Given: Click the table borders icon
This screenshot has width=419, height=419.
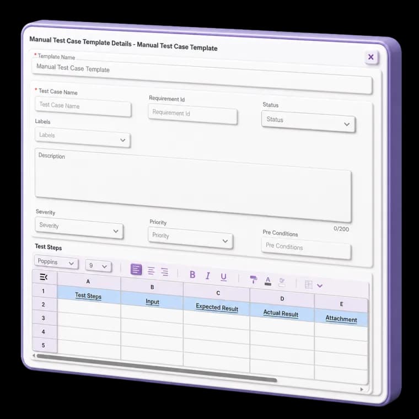Looking at the screenshot, I should 308,284.
